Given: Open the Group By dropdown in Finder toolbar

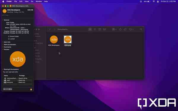Looking at the screenshot, I should pyautogui.click(x=114, y=29).
